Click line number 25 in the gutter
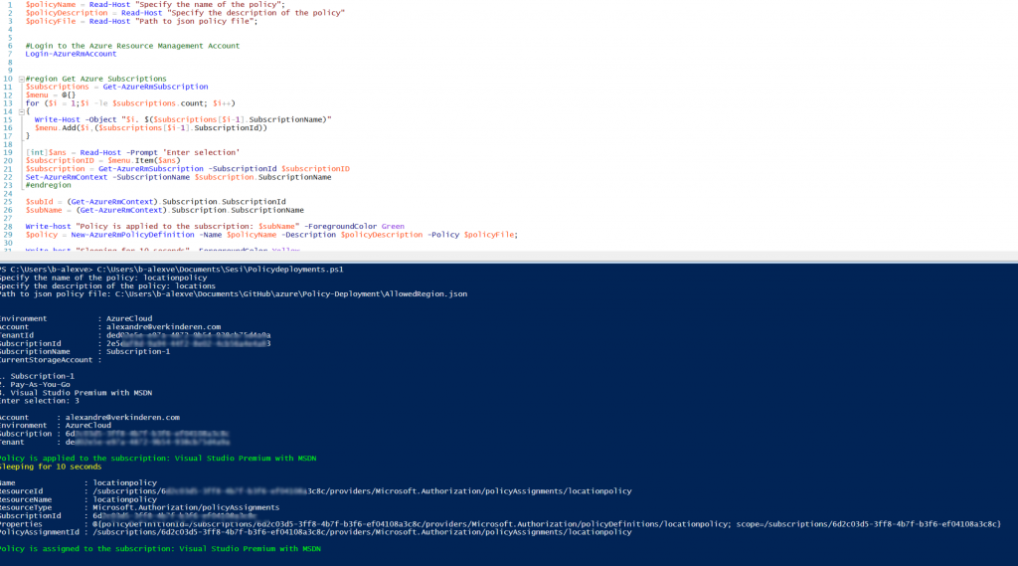 (9, 202)
